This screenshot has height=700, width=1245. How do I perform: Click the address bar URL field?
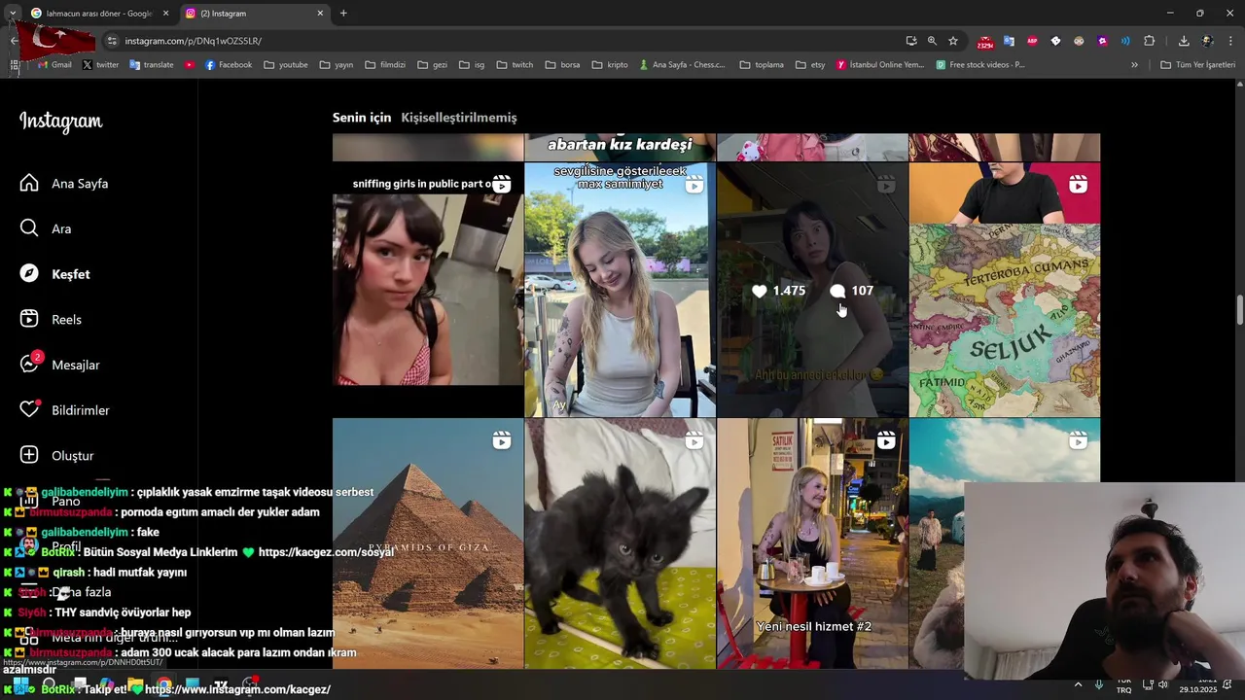506,41
